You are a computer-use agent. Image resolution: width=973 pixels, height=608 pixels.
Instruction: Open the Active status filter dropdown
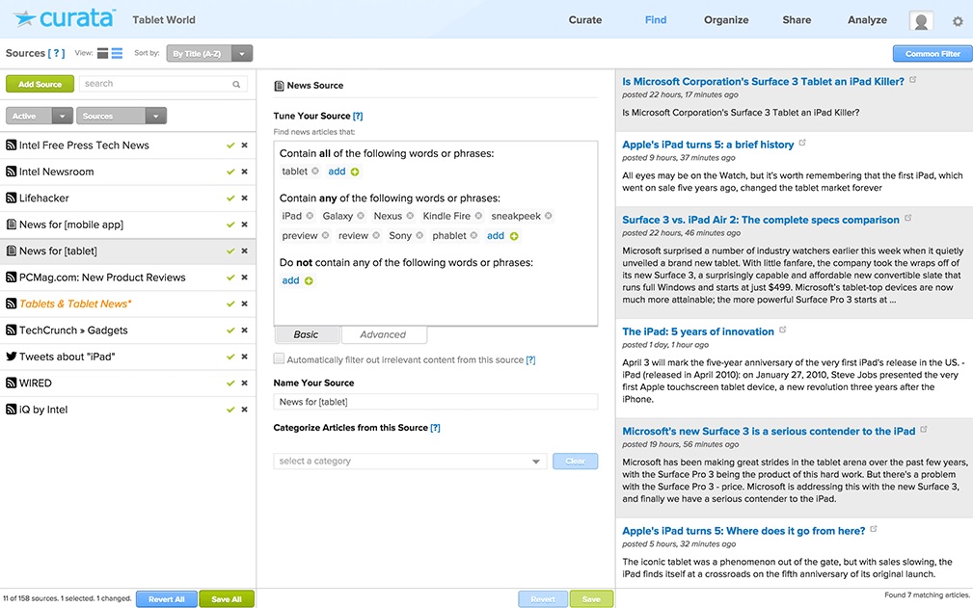pyautogui.click(x=40, y=116)
